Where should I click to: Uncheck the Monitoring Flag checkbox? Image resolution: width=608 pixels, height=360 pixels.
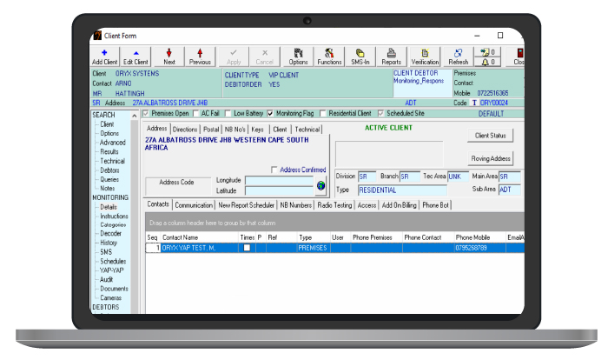270,113
